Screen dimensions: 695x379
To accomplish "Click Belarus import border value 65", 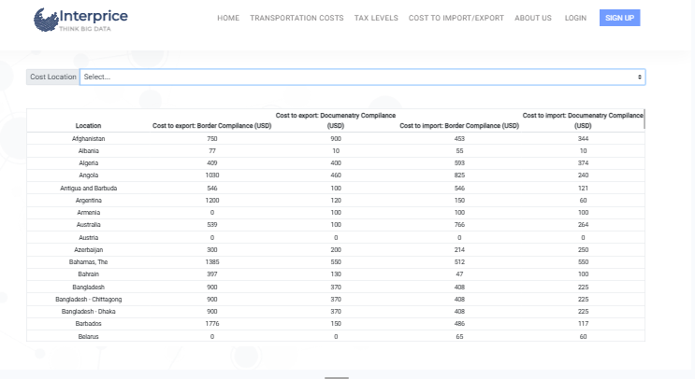I will point(459,337).
